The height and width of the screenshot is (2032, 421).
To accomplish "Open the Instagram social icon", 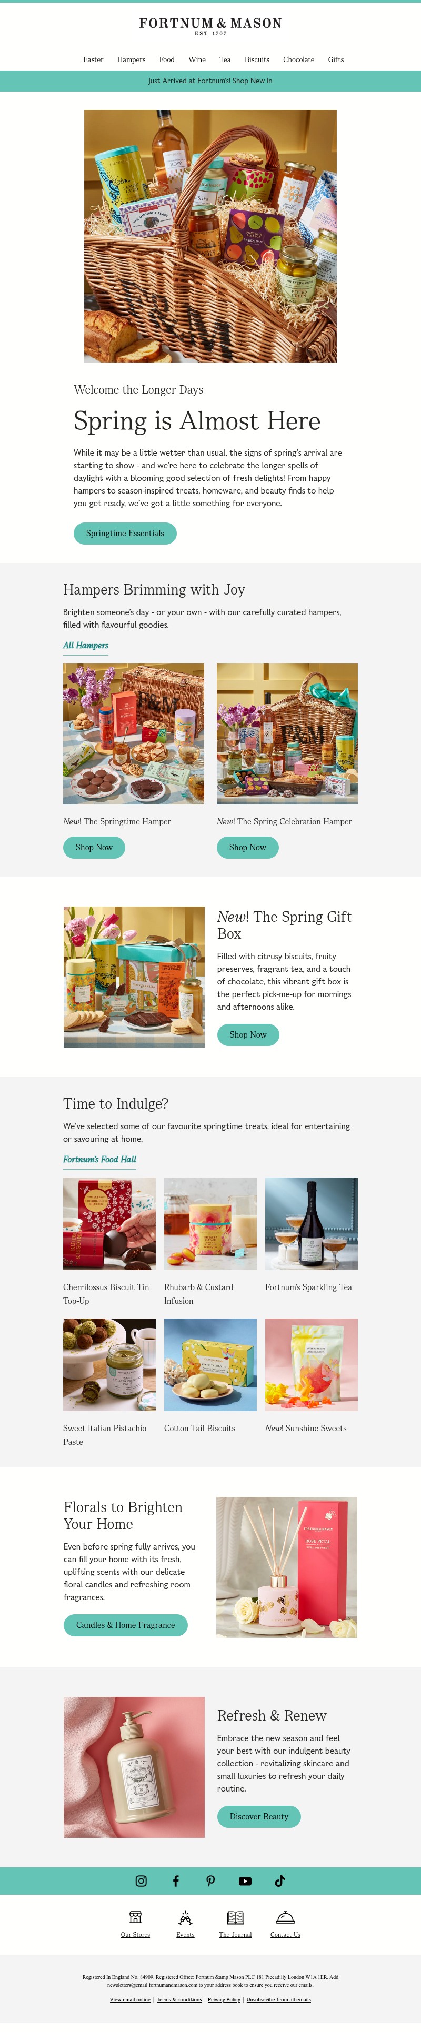I will 141,1880.
